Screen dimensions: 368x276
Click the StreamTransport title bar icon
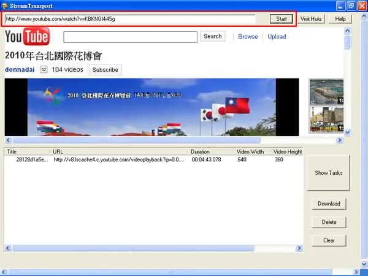click(x=4, y=6)
